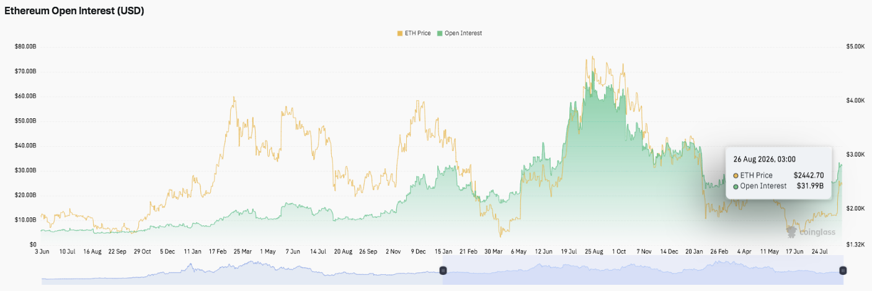The width and height of the screenshot is (872, 291).
Task: Click the unselected left portion of navigator
Action: pyautogui.click(x=242, y=271)
